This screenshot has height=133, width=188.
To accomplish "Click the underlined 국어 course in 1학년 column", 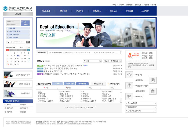I will [40, 91].
